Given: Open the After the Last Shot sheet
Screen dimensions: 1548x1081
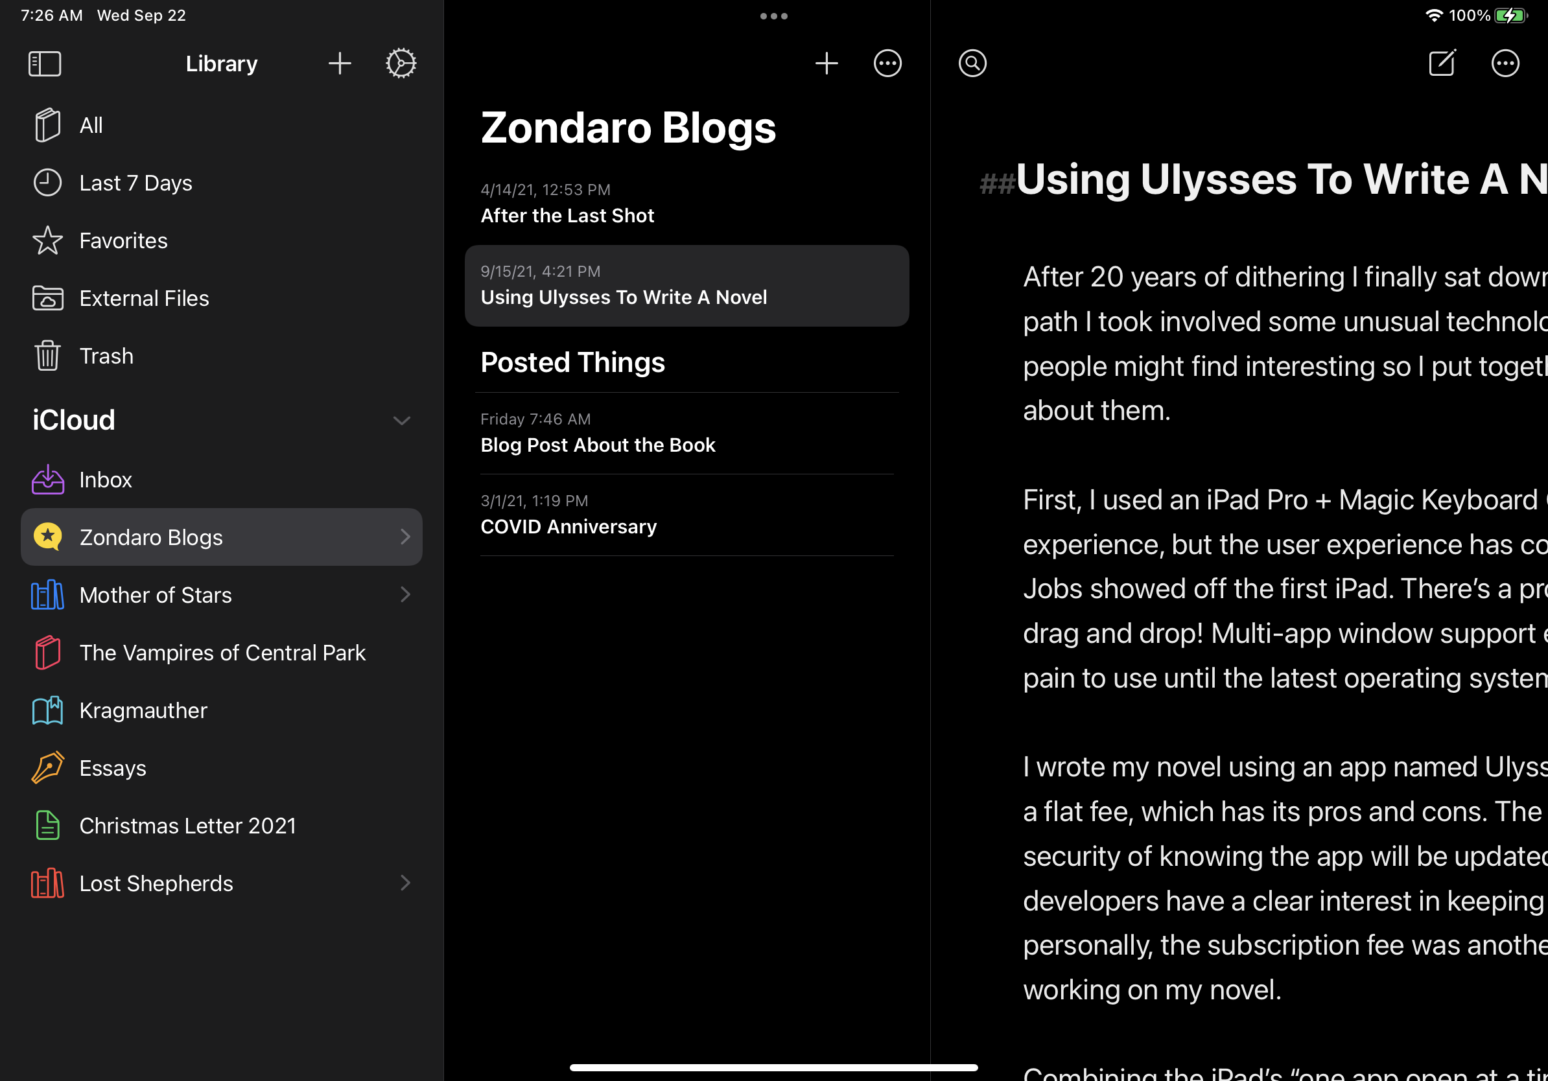Looking at the screenshot, I should (567, 215).
